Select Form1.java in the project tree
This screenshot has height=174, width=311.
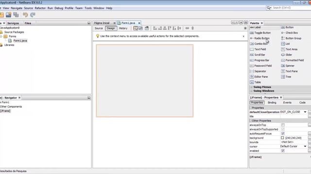[20, 41]
